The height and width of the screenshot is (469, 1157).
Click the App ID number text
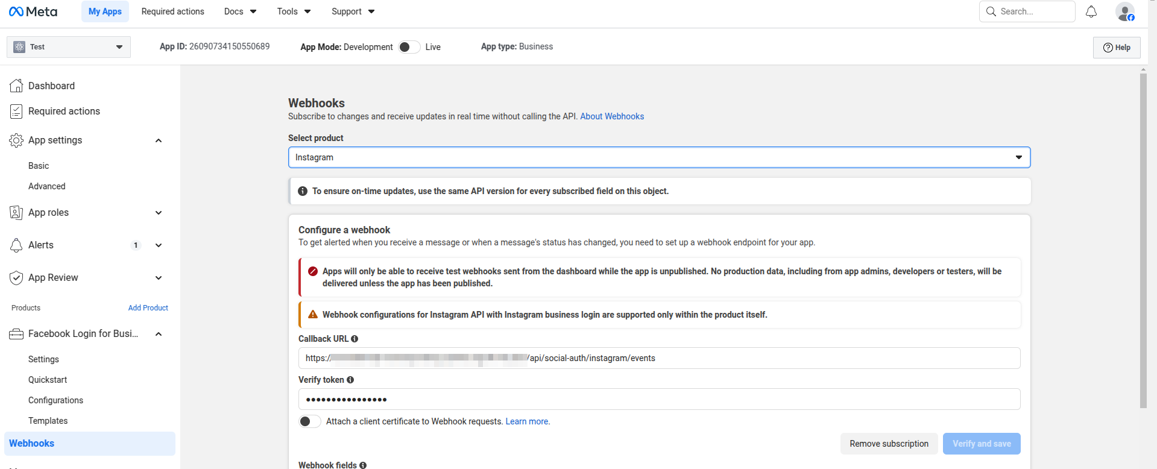230,46
